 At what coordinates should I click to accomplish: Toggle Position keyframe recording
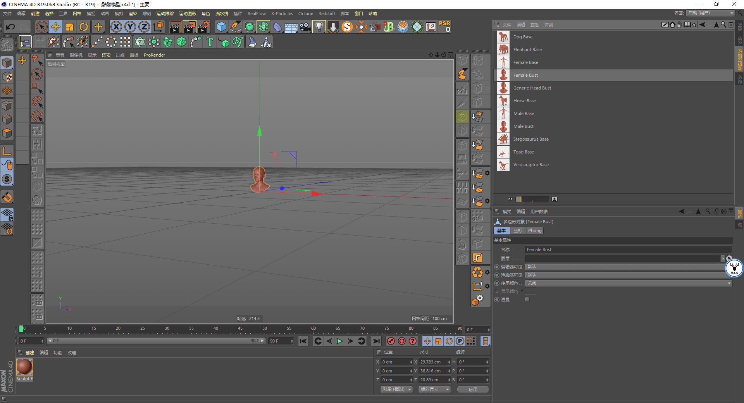[x=427, y=341]
